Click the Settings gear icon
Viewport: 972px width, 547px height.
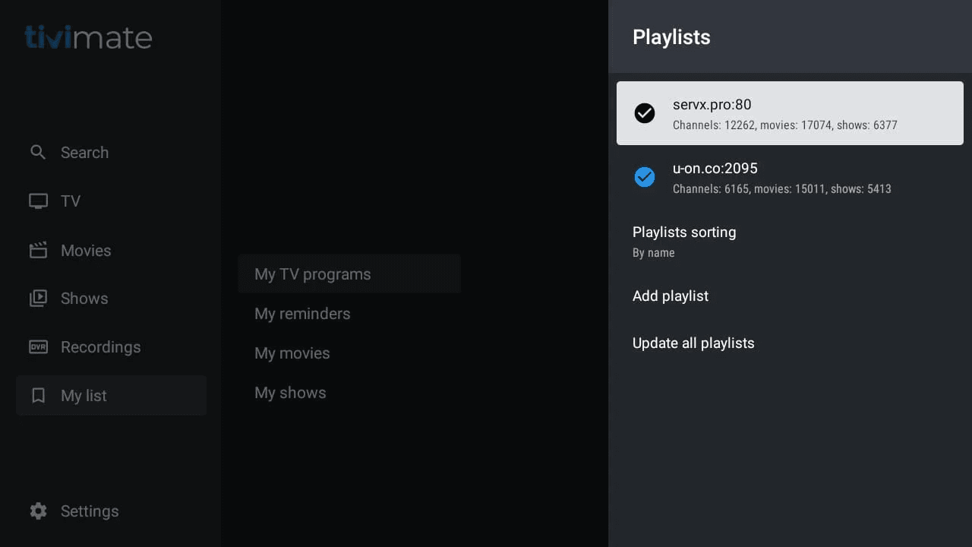pos(38,511)
